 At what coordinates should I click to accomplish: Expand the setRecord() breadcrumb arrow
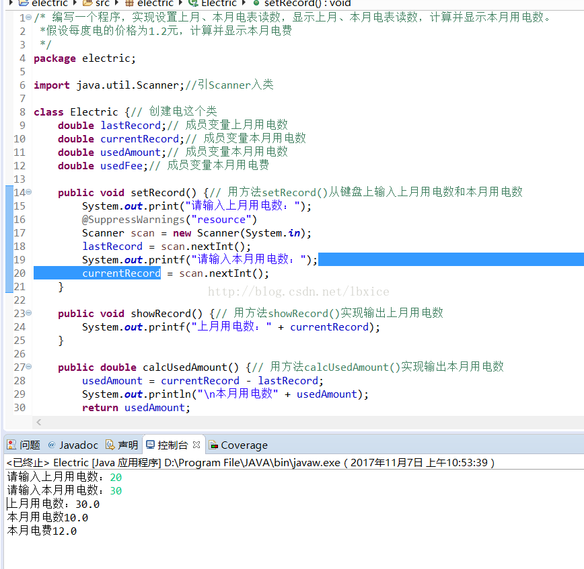[x=244, y=3]
